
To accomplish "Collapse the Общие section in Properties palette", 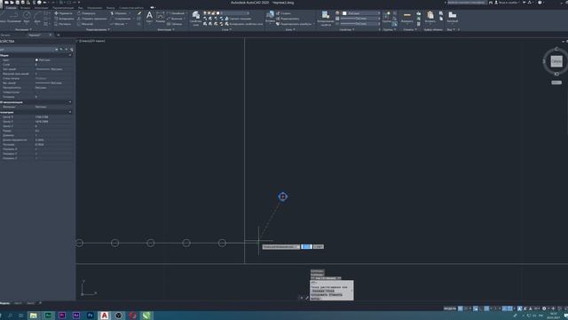I will [70, 55].
